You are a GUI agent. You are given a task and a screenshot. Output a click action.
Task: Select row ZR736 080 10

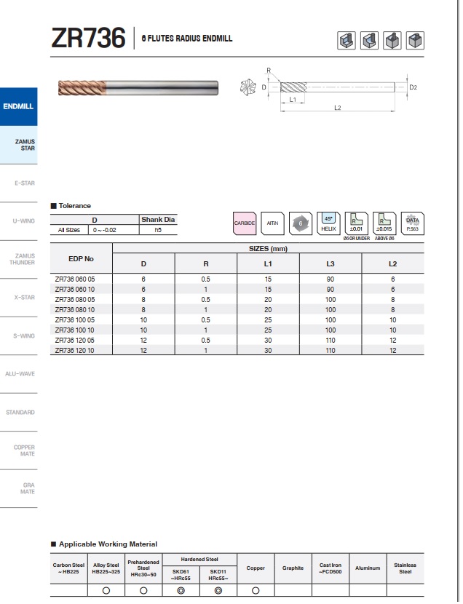point(237,310)
